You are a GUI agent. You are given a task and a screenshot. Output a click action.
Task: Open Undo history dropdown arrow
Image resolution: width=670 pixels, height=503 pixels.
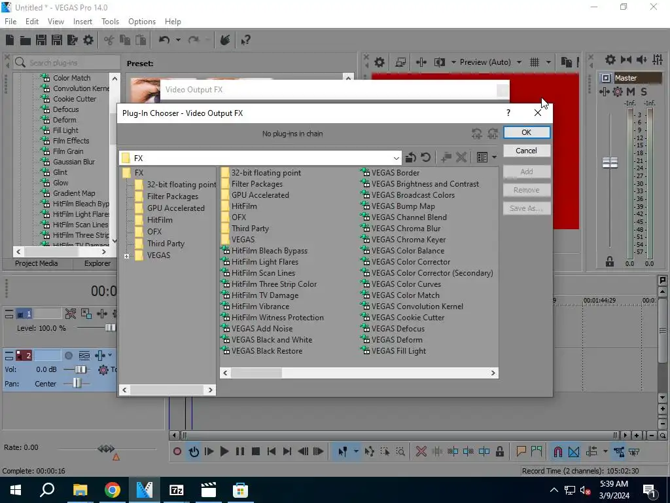[178, 40]
